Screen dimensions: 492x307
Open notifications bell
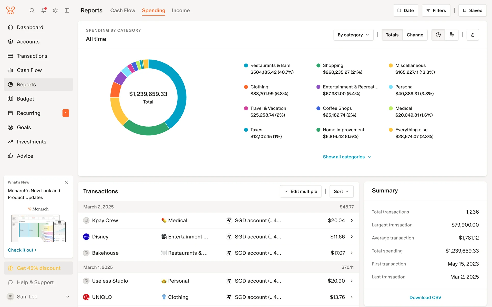tap(44, 10)
